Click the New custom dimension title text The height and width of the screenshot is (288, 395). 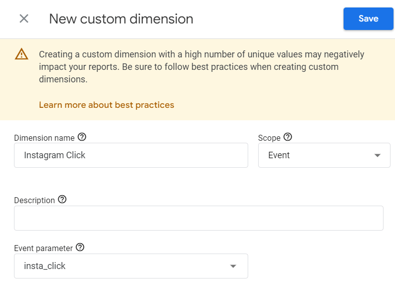click(x=121, y=19)
